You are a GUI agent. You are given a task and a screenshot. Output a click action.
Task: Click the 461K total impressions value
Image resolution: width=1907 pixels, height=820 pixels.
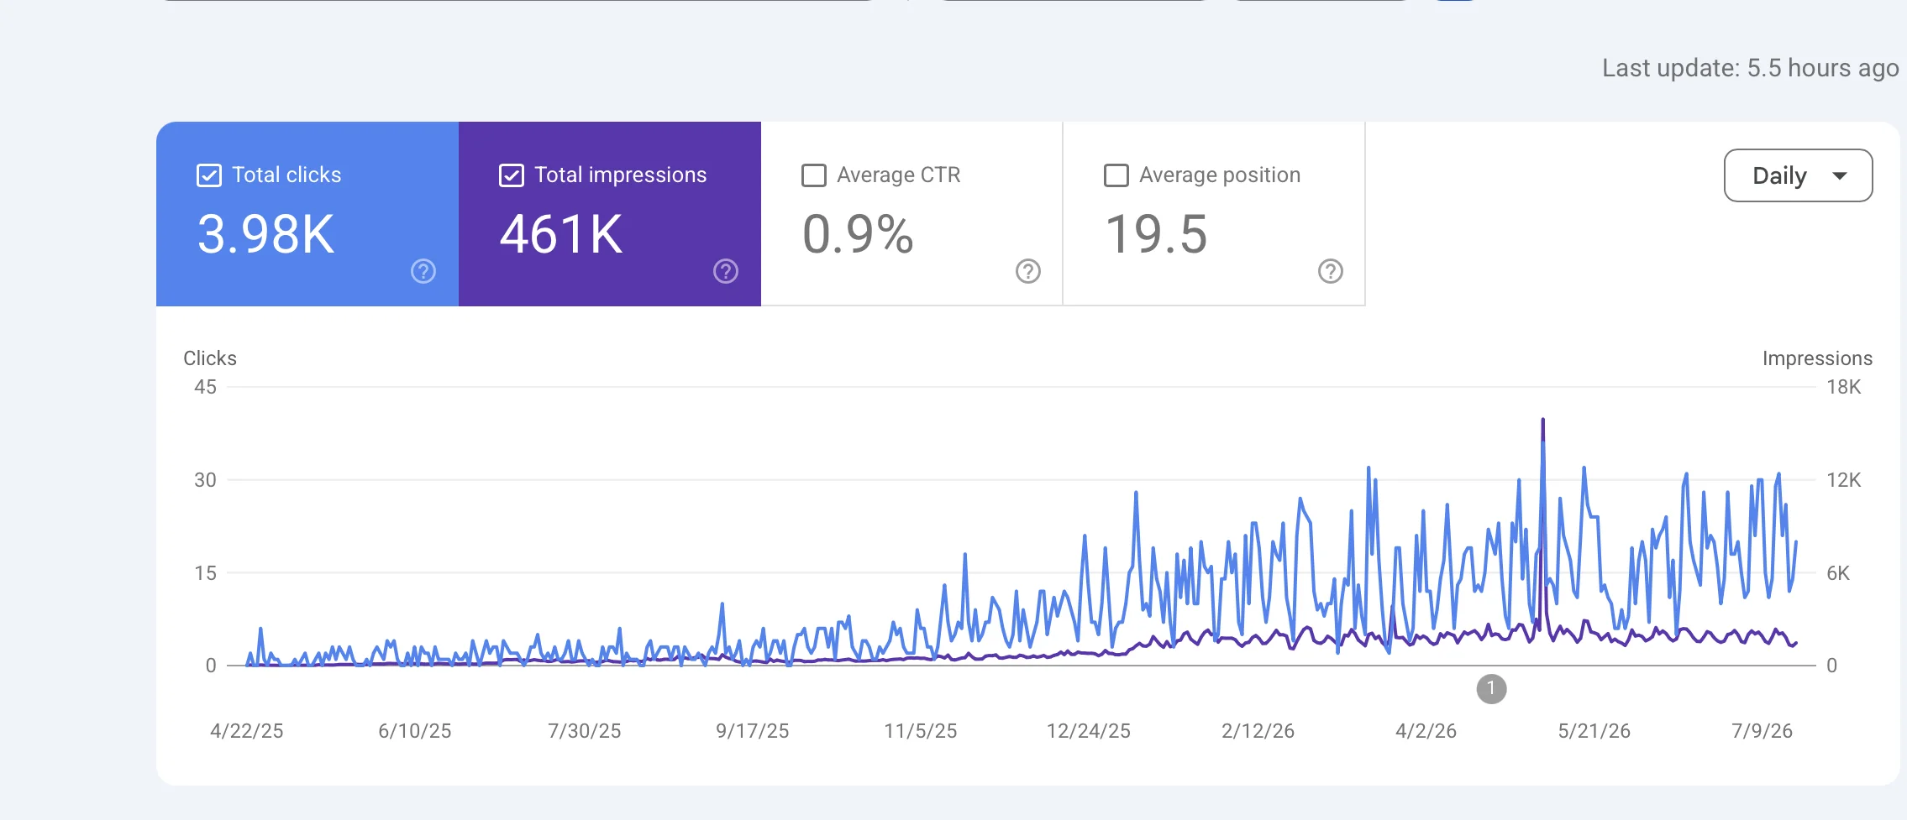click(x=561, y=234)
